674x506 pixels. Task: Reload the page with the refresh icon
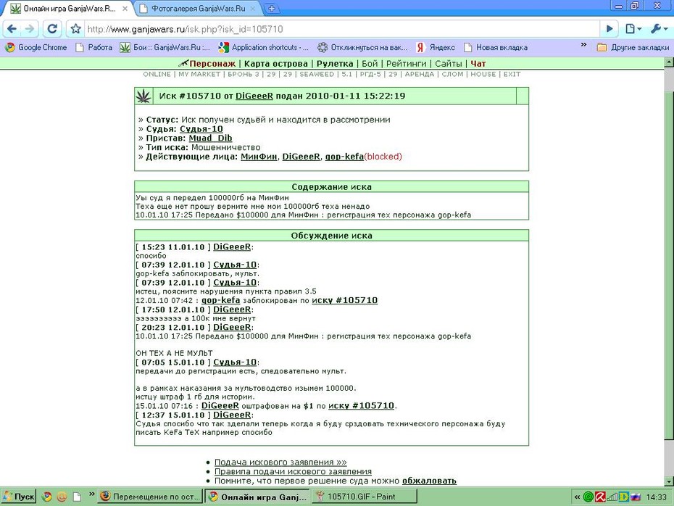coord(52,29)
